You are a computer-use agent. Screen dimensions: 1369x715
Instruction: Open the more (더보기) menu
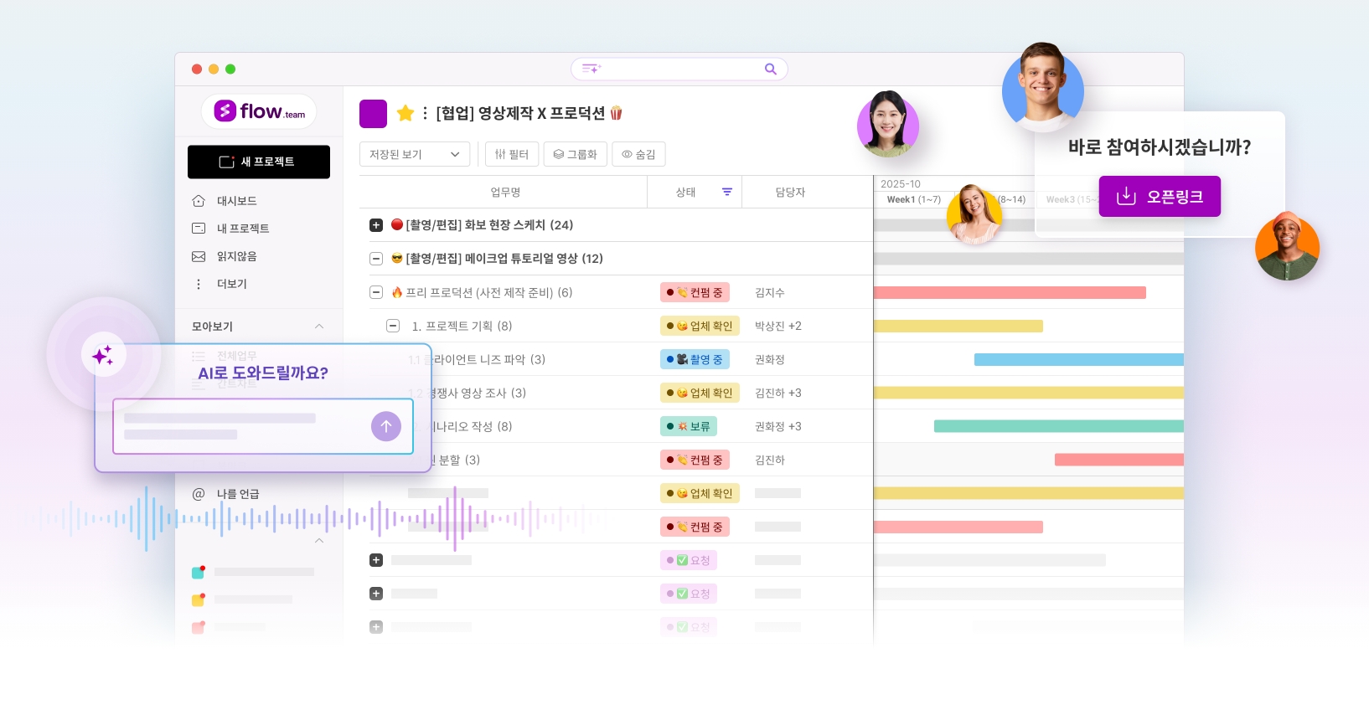tap(231, 284)
